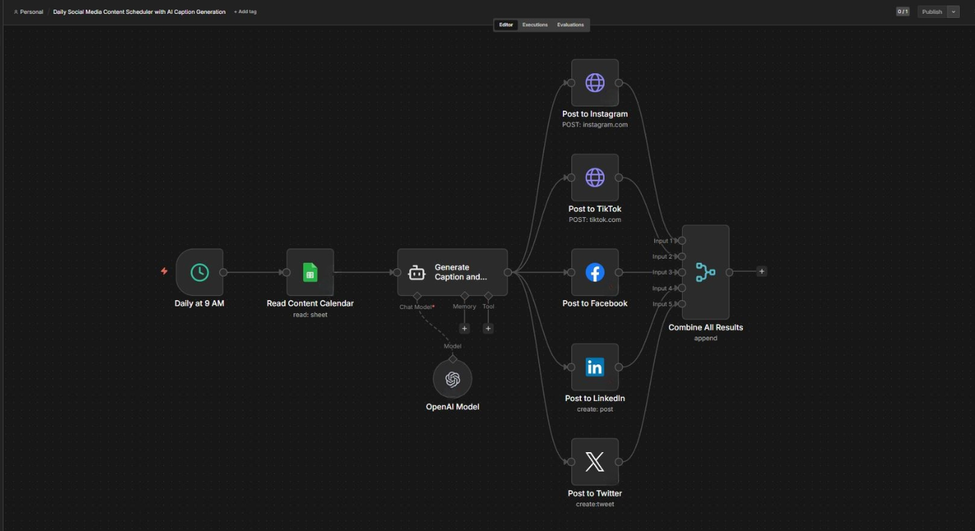Click the 0/1 evaluations indicator
The image size is (975, 531).
tap(902, 11)
